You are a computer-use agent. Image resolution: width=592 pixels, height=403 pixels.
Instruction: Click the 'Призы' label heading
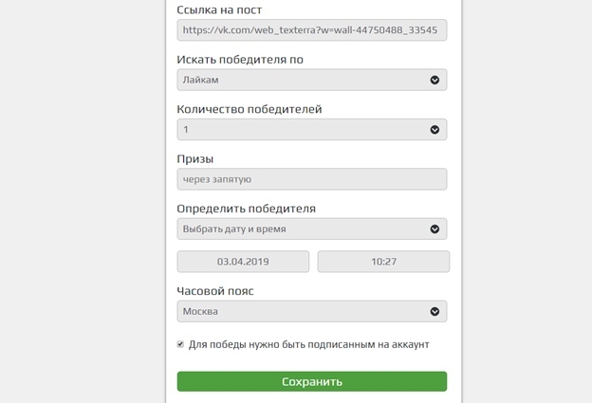tap(195, 159)
